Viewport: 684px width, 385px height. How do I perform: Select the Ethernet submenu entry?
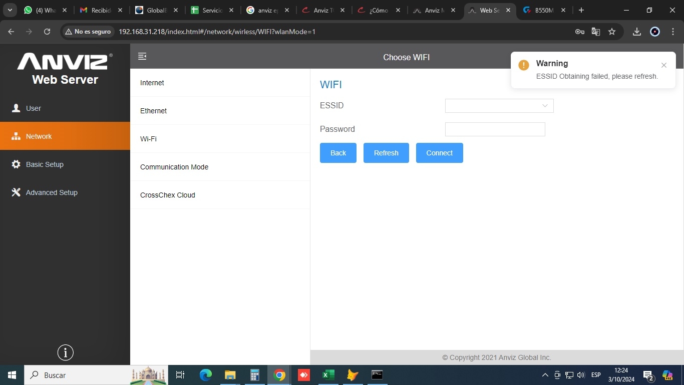220,111
